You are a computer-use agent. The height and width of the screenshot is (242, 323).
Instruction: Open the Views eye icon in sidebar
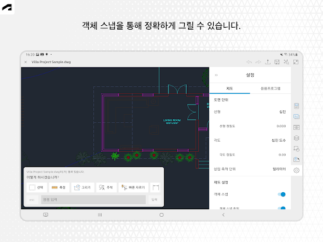point(297,127)
